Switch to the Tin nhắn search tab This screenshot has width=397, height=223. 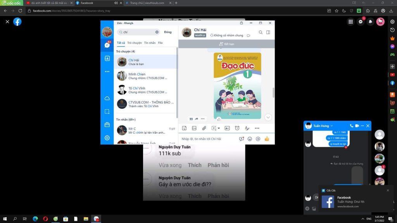pyautogui.click(x=150, y=43)
